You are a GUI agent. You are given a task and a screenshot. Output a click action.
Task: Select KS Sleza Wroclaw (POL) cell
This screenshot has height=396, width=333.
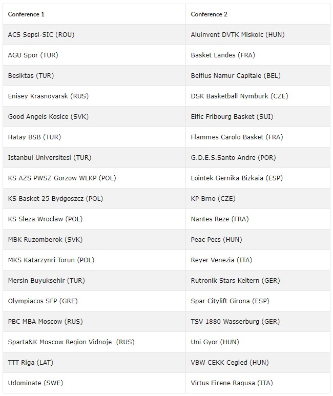[x=45, y=219]
